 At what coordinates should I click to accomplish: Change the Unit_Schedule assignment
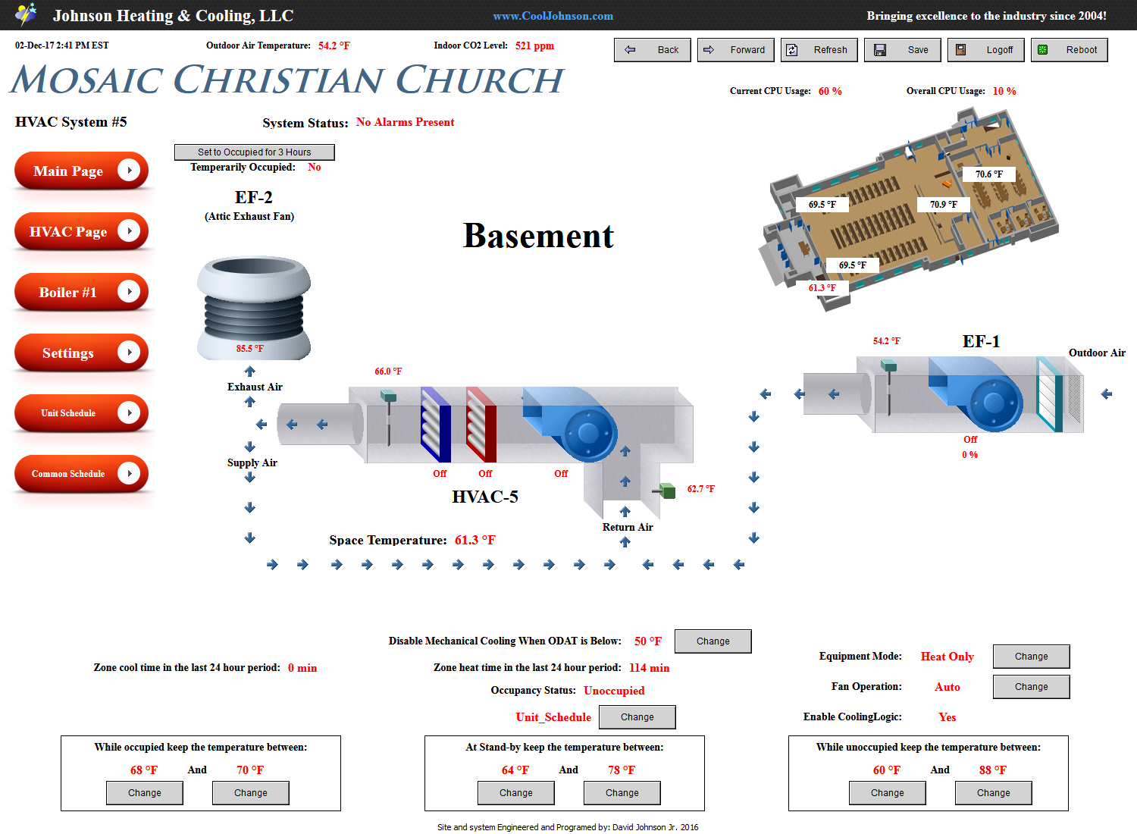637,717
